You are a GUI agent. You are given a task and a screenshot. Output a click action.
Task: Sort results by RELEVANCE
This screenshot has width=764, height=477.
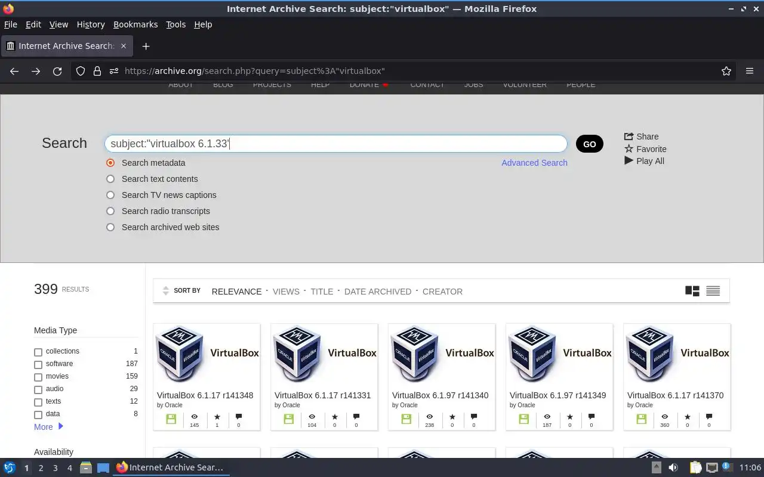pyautogui.click(x=236, y=292)
